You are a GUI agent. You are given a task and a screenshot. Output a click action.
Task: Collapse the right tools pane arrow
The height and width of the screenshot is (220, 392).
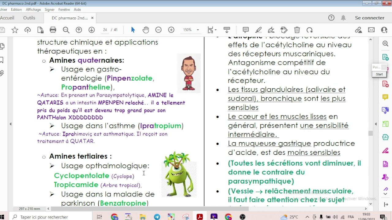(376, 124)
